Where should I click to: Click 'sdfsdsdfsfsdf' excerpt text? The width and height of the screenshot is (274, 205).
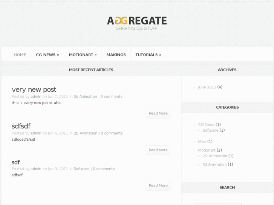click(x=23, y=140)
